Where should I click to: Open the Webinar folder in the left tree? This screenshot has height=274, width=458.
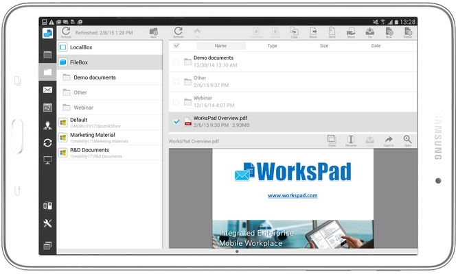pos(110,108)
